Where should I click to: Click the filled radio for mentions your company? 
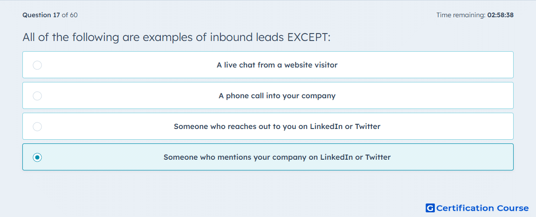coord(37,157)
